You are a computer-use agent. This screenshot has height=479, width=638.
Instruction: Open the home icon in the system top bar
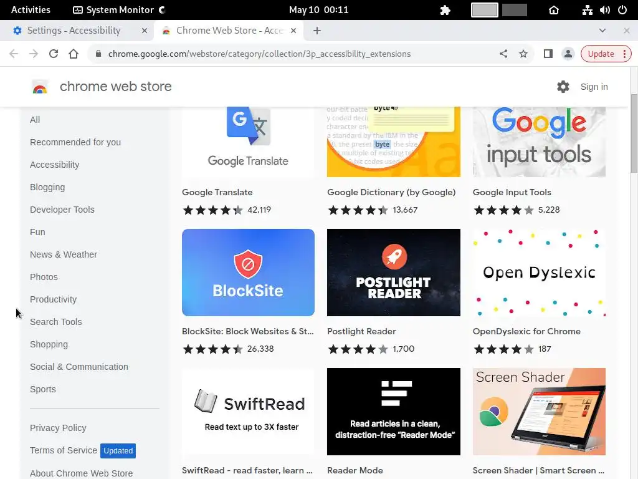click(x=554, y=10)
